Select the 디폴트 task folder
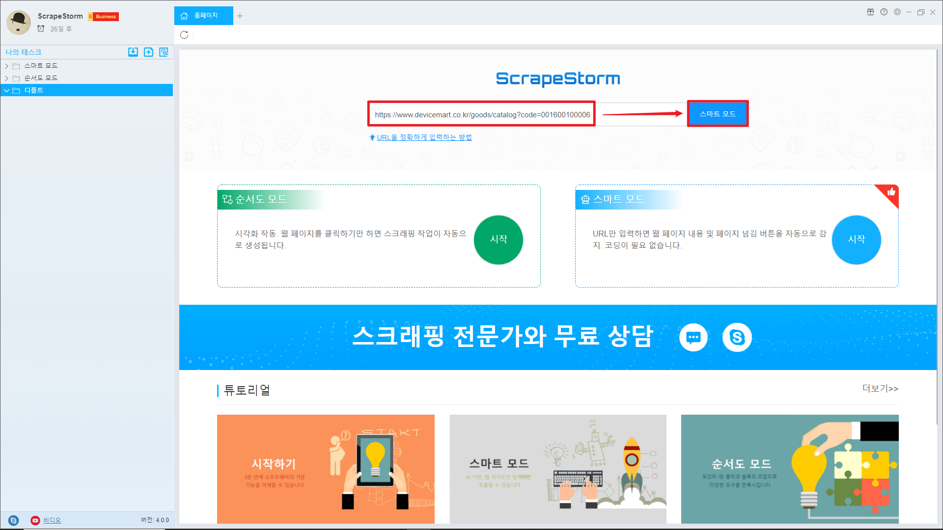 click(x=86, y=90)
